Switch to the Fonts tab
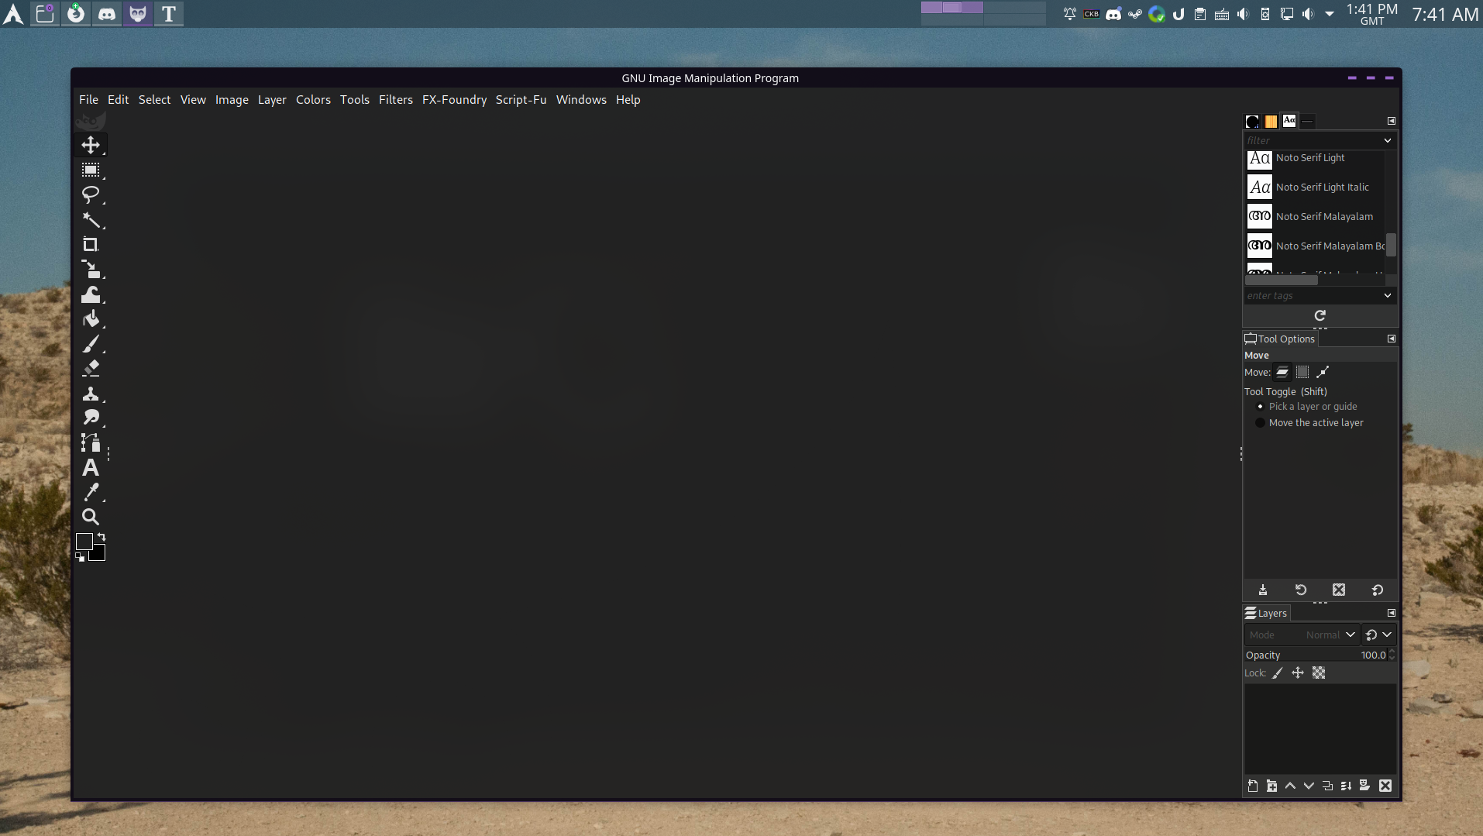This screenshot has height=836, width=1483. click(1289, 120)
